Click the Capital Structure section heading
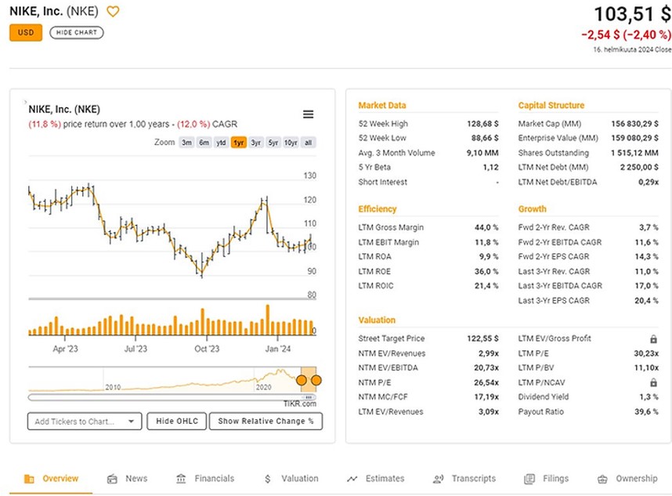The height and width of the screenshot is (496, 672). coord(551,106)
